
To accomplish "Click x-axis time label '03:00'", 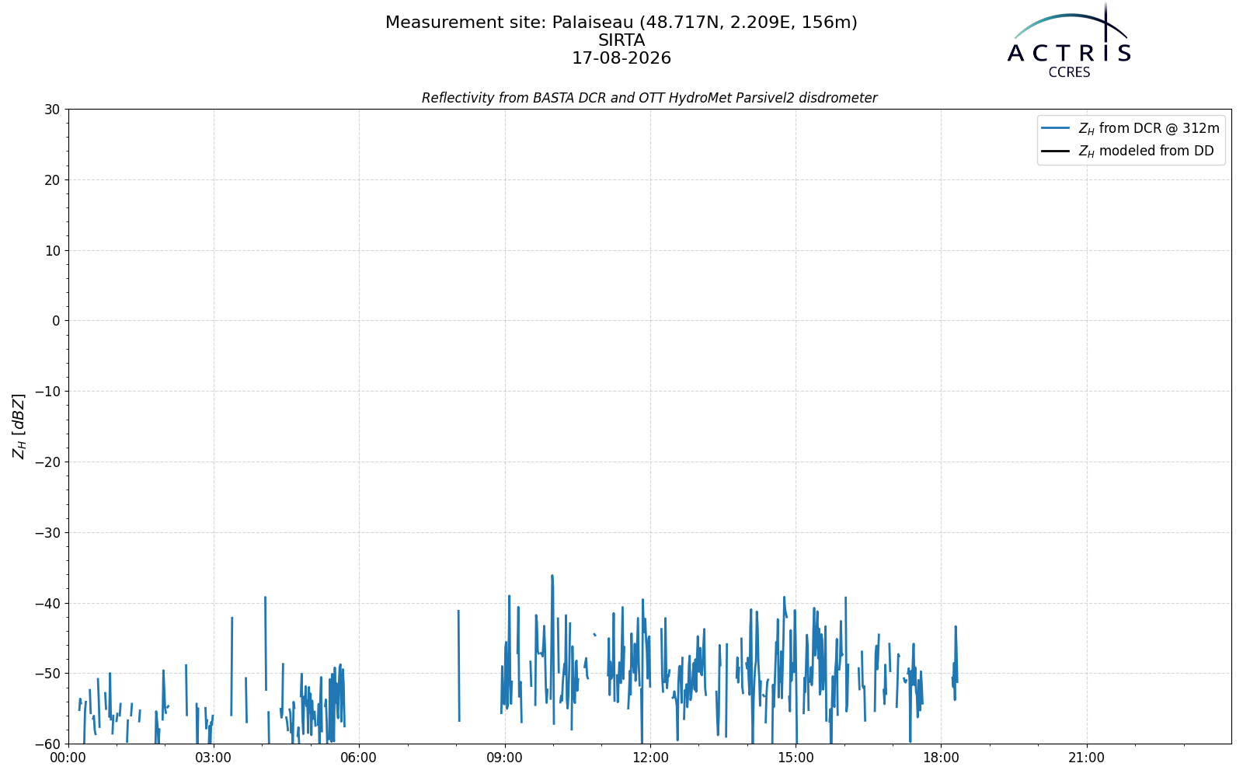I will [214, 758].
